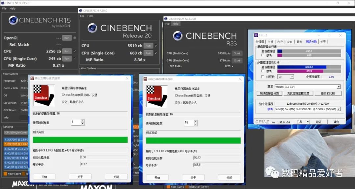
Task: Toggle CPU (Single Core) checkmark in Cinebench R20
Action: click(x=156, y=53)
